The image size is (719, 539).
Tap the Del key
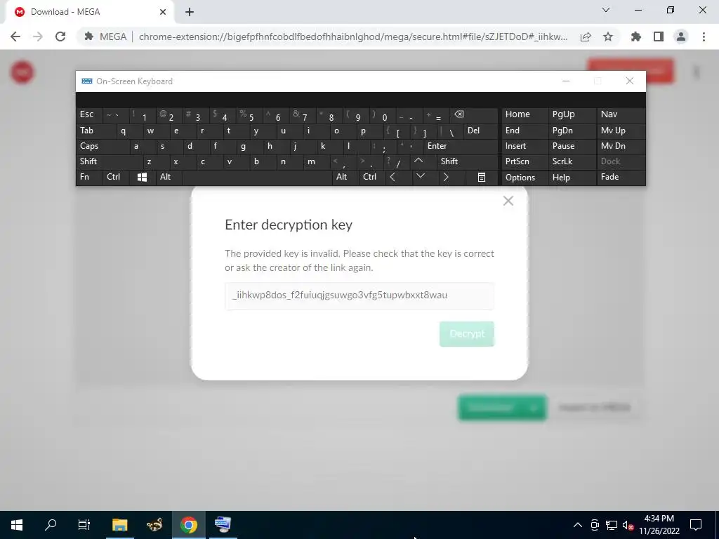tap(480, 131)
